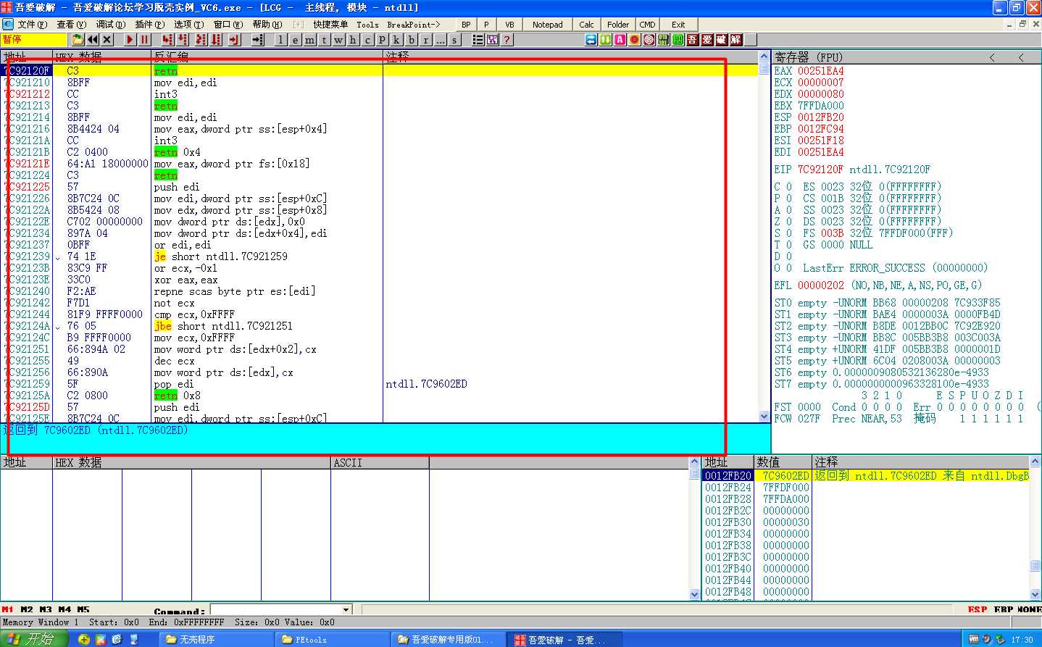1042x647 pixels.
Task: Click the green 010 binary plugin icon
Action: click(663, 40)
